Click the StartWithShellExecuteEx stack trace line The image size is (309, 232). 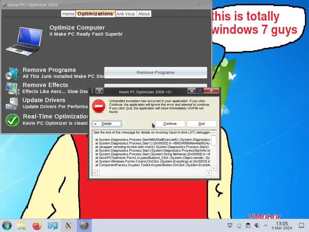153,140
